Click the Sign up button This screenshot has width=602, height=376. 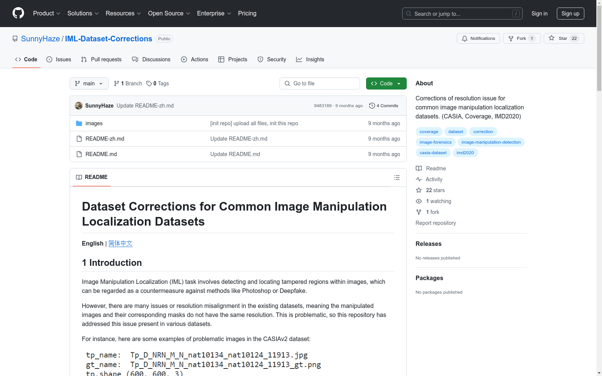(x=570, y=14)
